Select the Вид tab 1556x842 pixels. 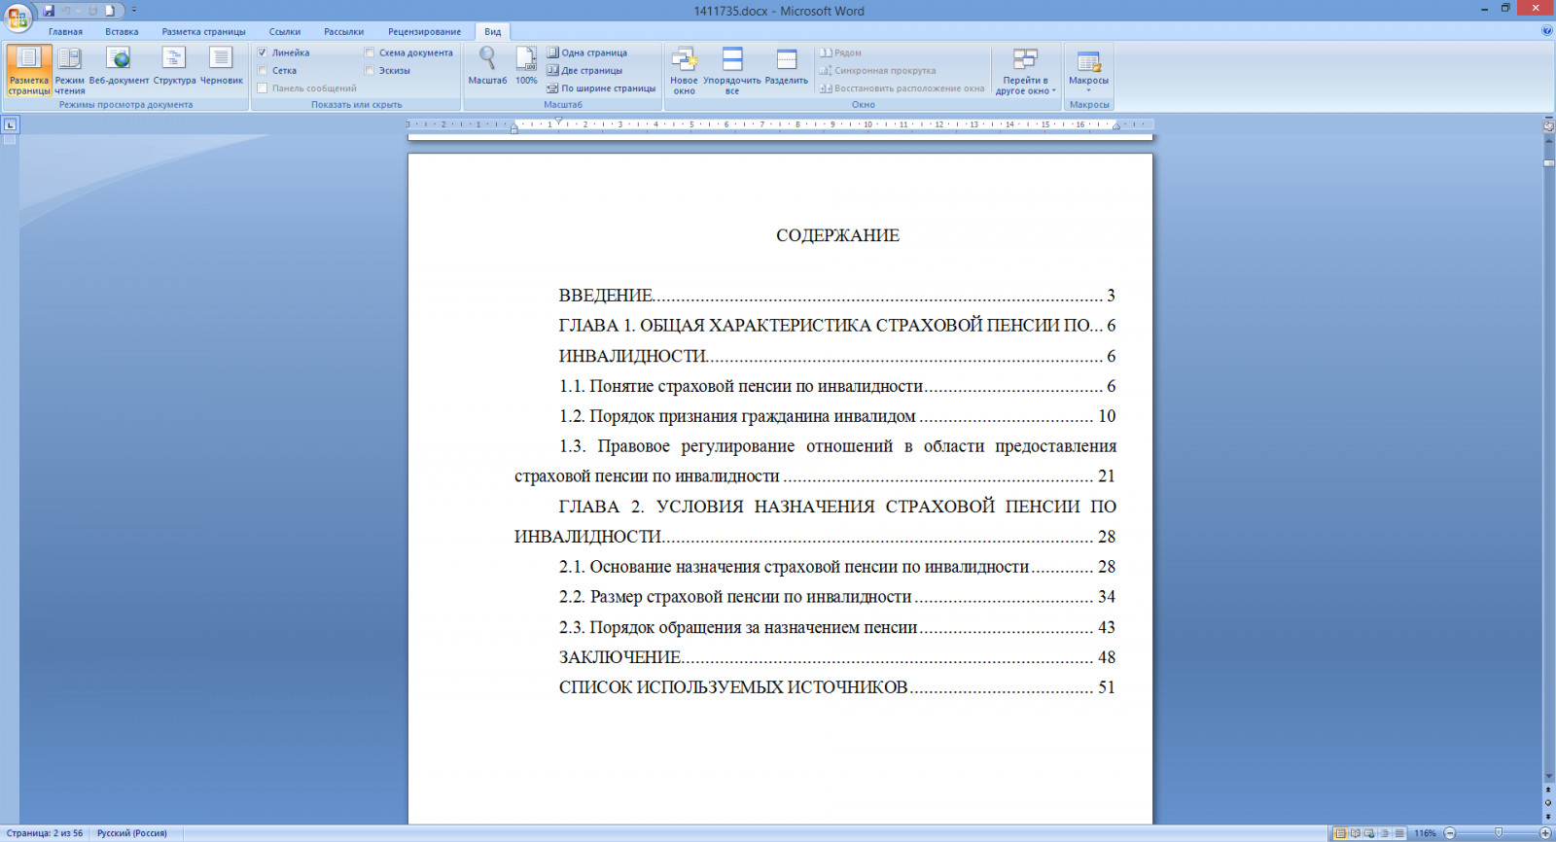point(493,31)
